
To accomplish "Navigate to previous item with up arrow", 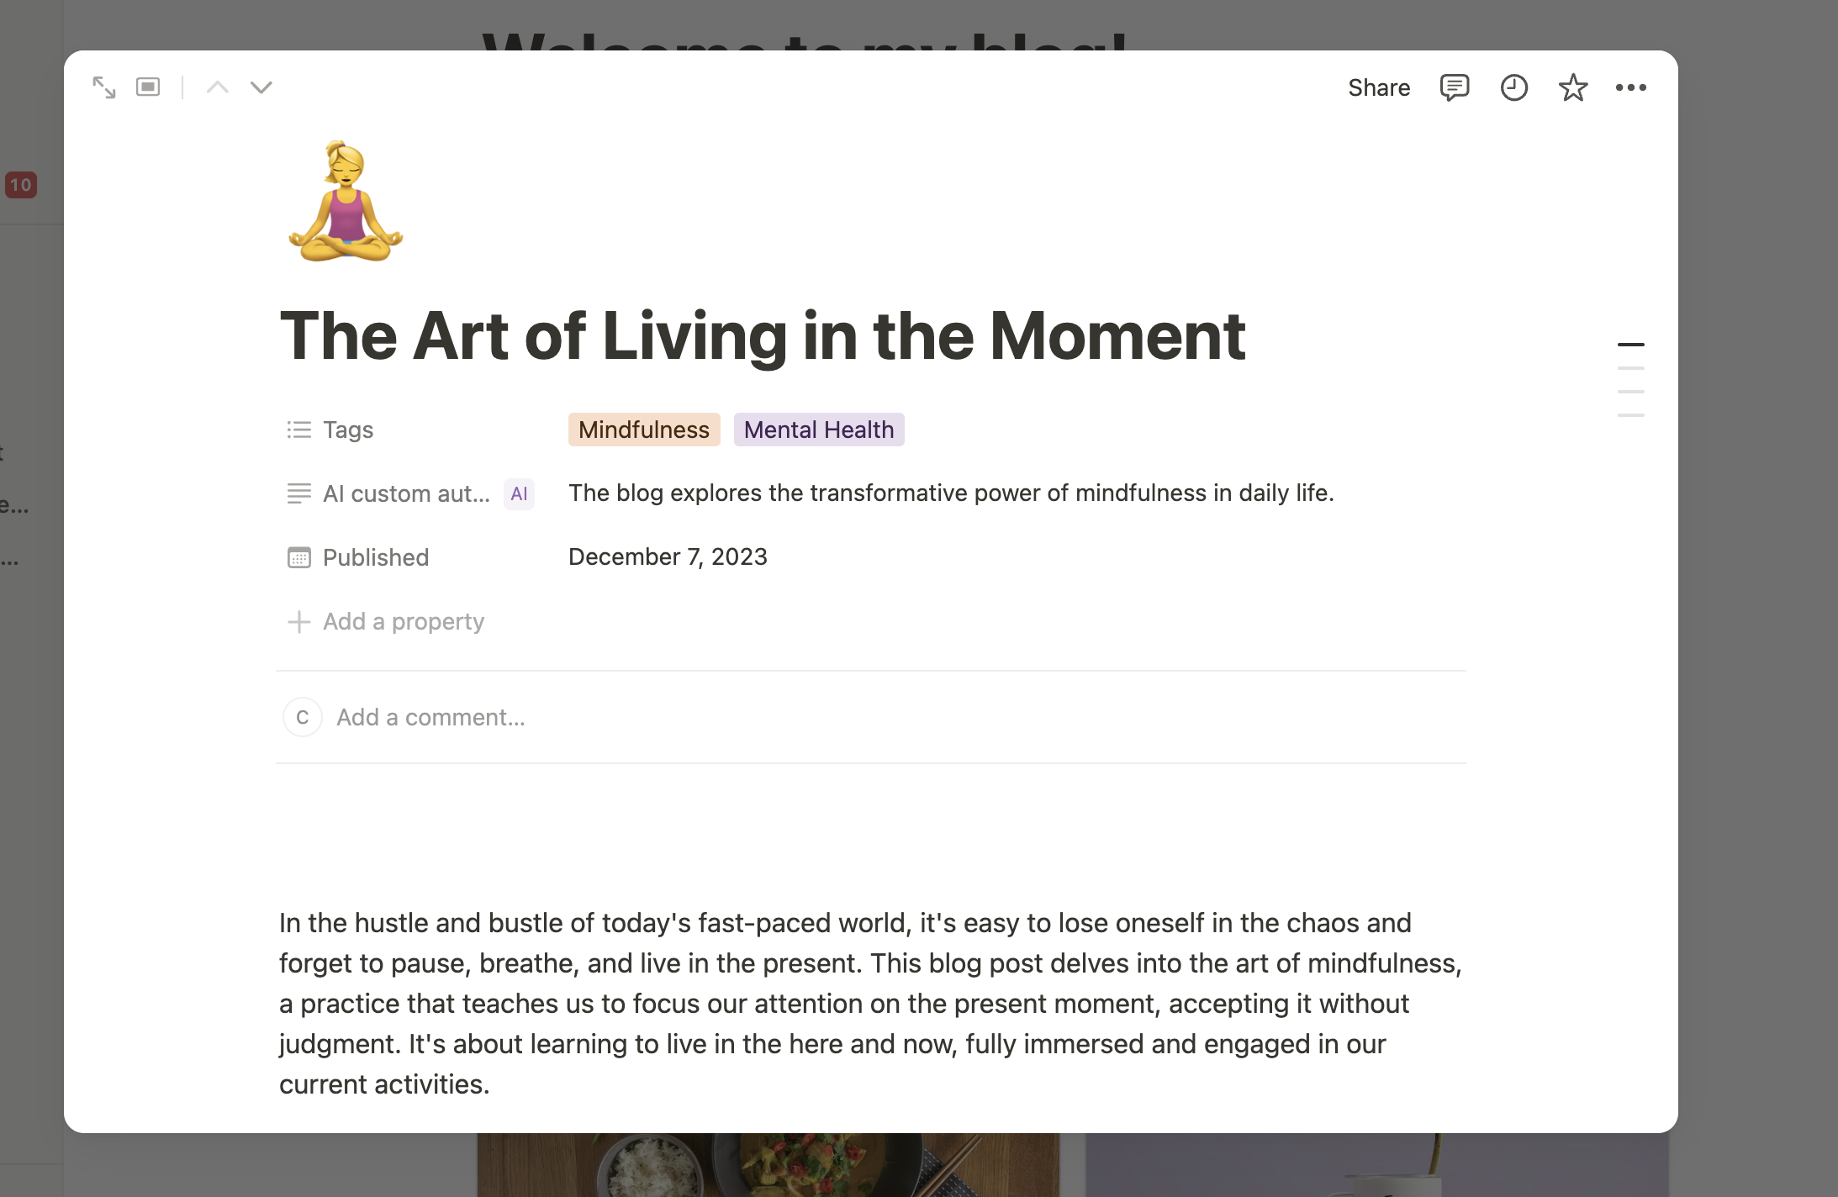I will pyautogui.click(x=217, y=87).
